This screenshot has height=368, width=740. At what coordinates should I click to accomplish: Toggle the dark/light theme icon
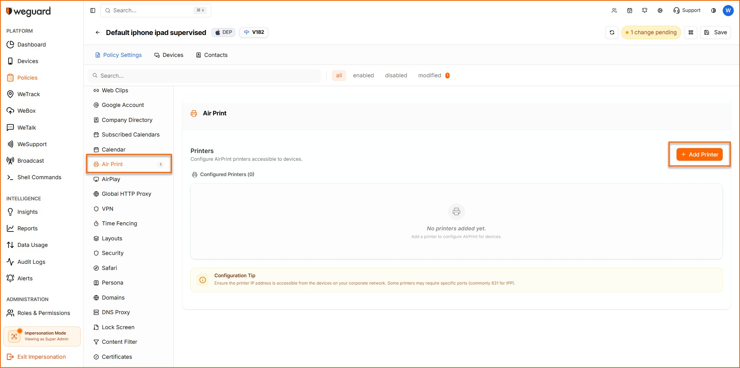713,10
